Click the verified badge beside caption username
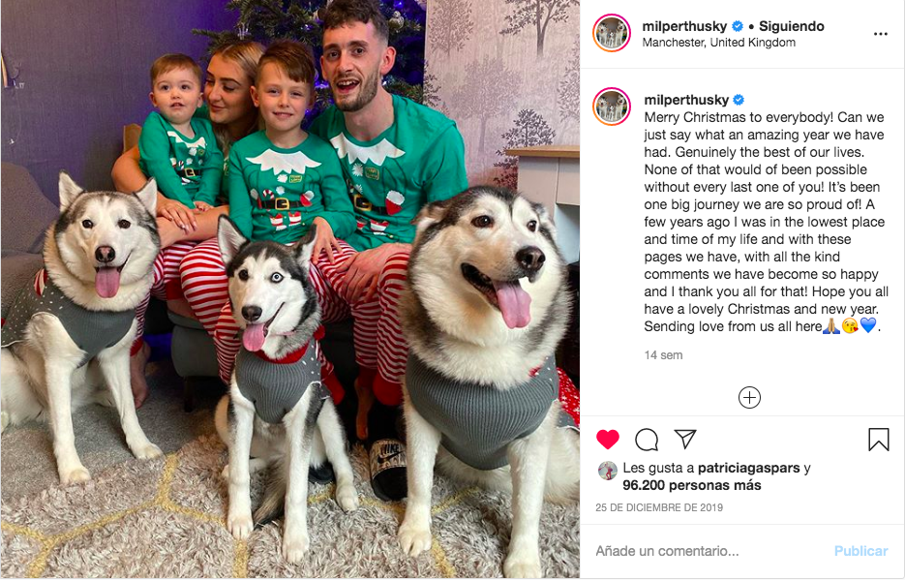 (x=739, y=100)
